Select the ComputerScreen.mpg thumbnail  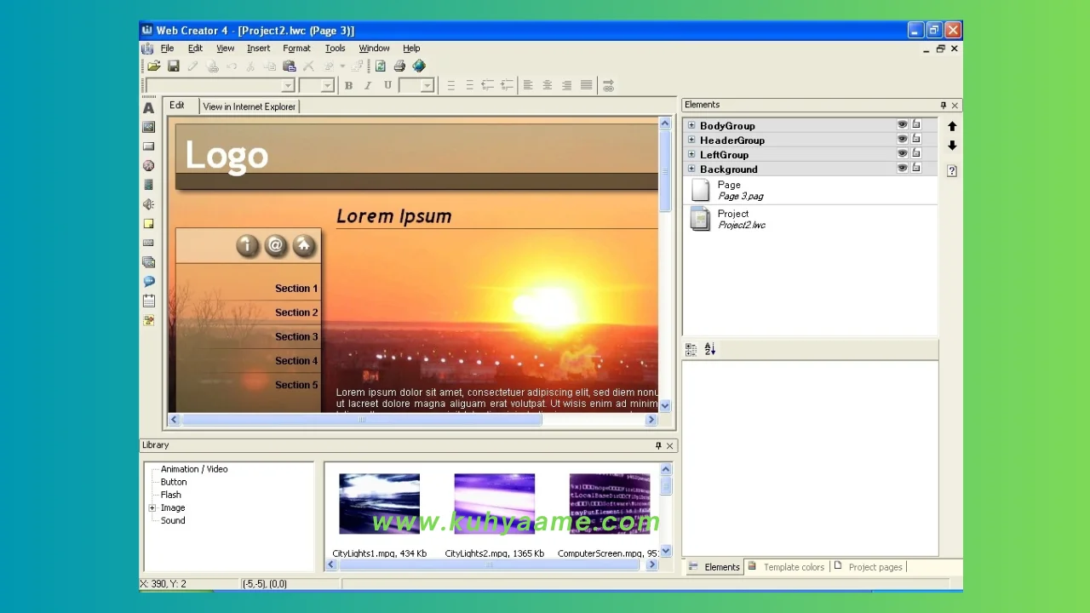click(609, 503)
